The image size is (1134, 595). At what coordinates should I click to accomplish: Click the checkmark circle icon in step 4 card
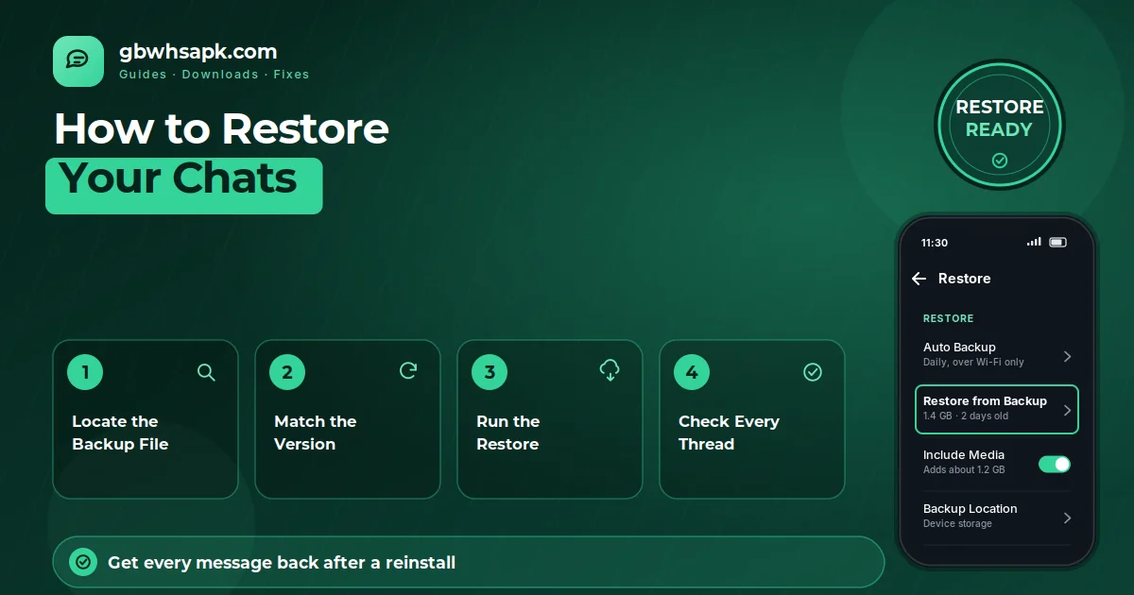pos(813,372)
